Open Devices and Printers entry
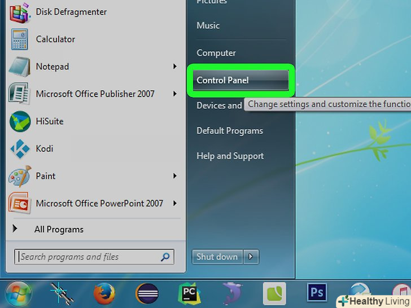Screen dimensions: 411x308 click(219, 105)
